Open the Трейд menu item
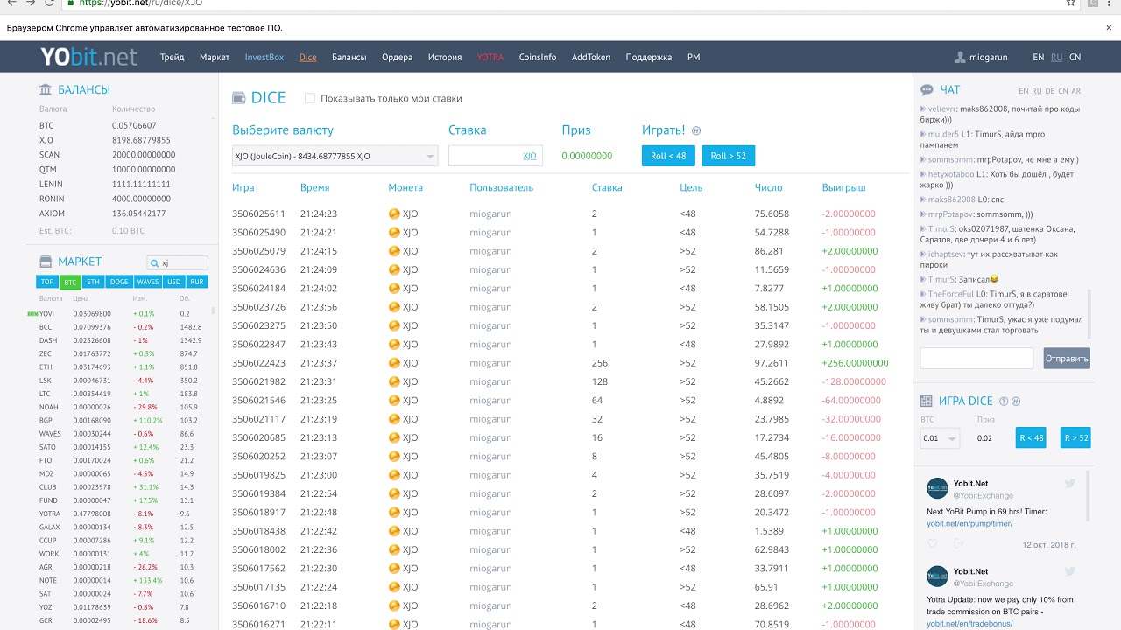The image size is (1121, 630). point(172,58)
